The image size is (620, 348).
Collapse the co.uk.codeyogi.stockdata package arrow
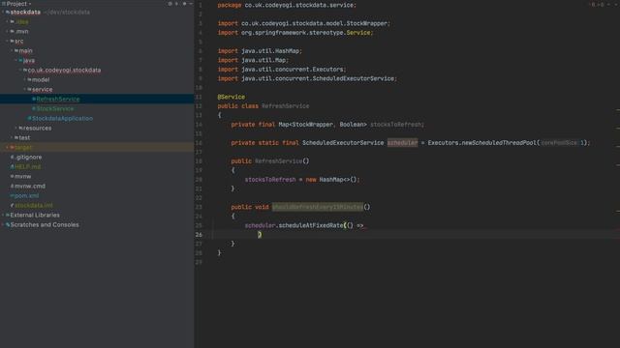[20, 70]
